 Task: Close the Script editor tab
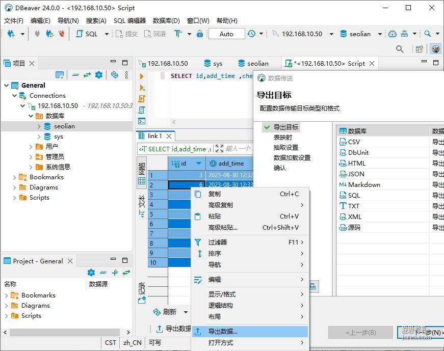(x=372, y=63)
